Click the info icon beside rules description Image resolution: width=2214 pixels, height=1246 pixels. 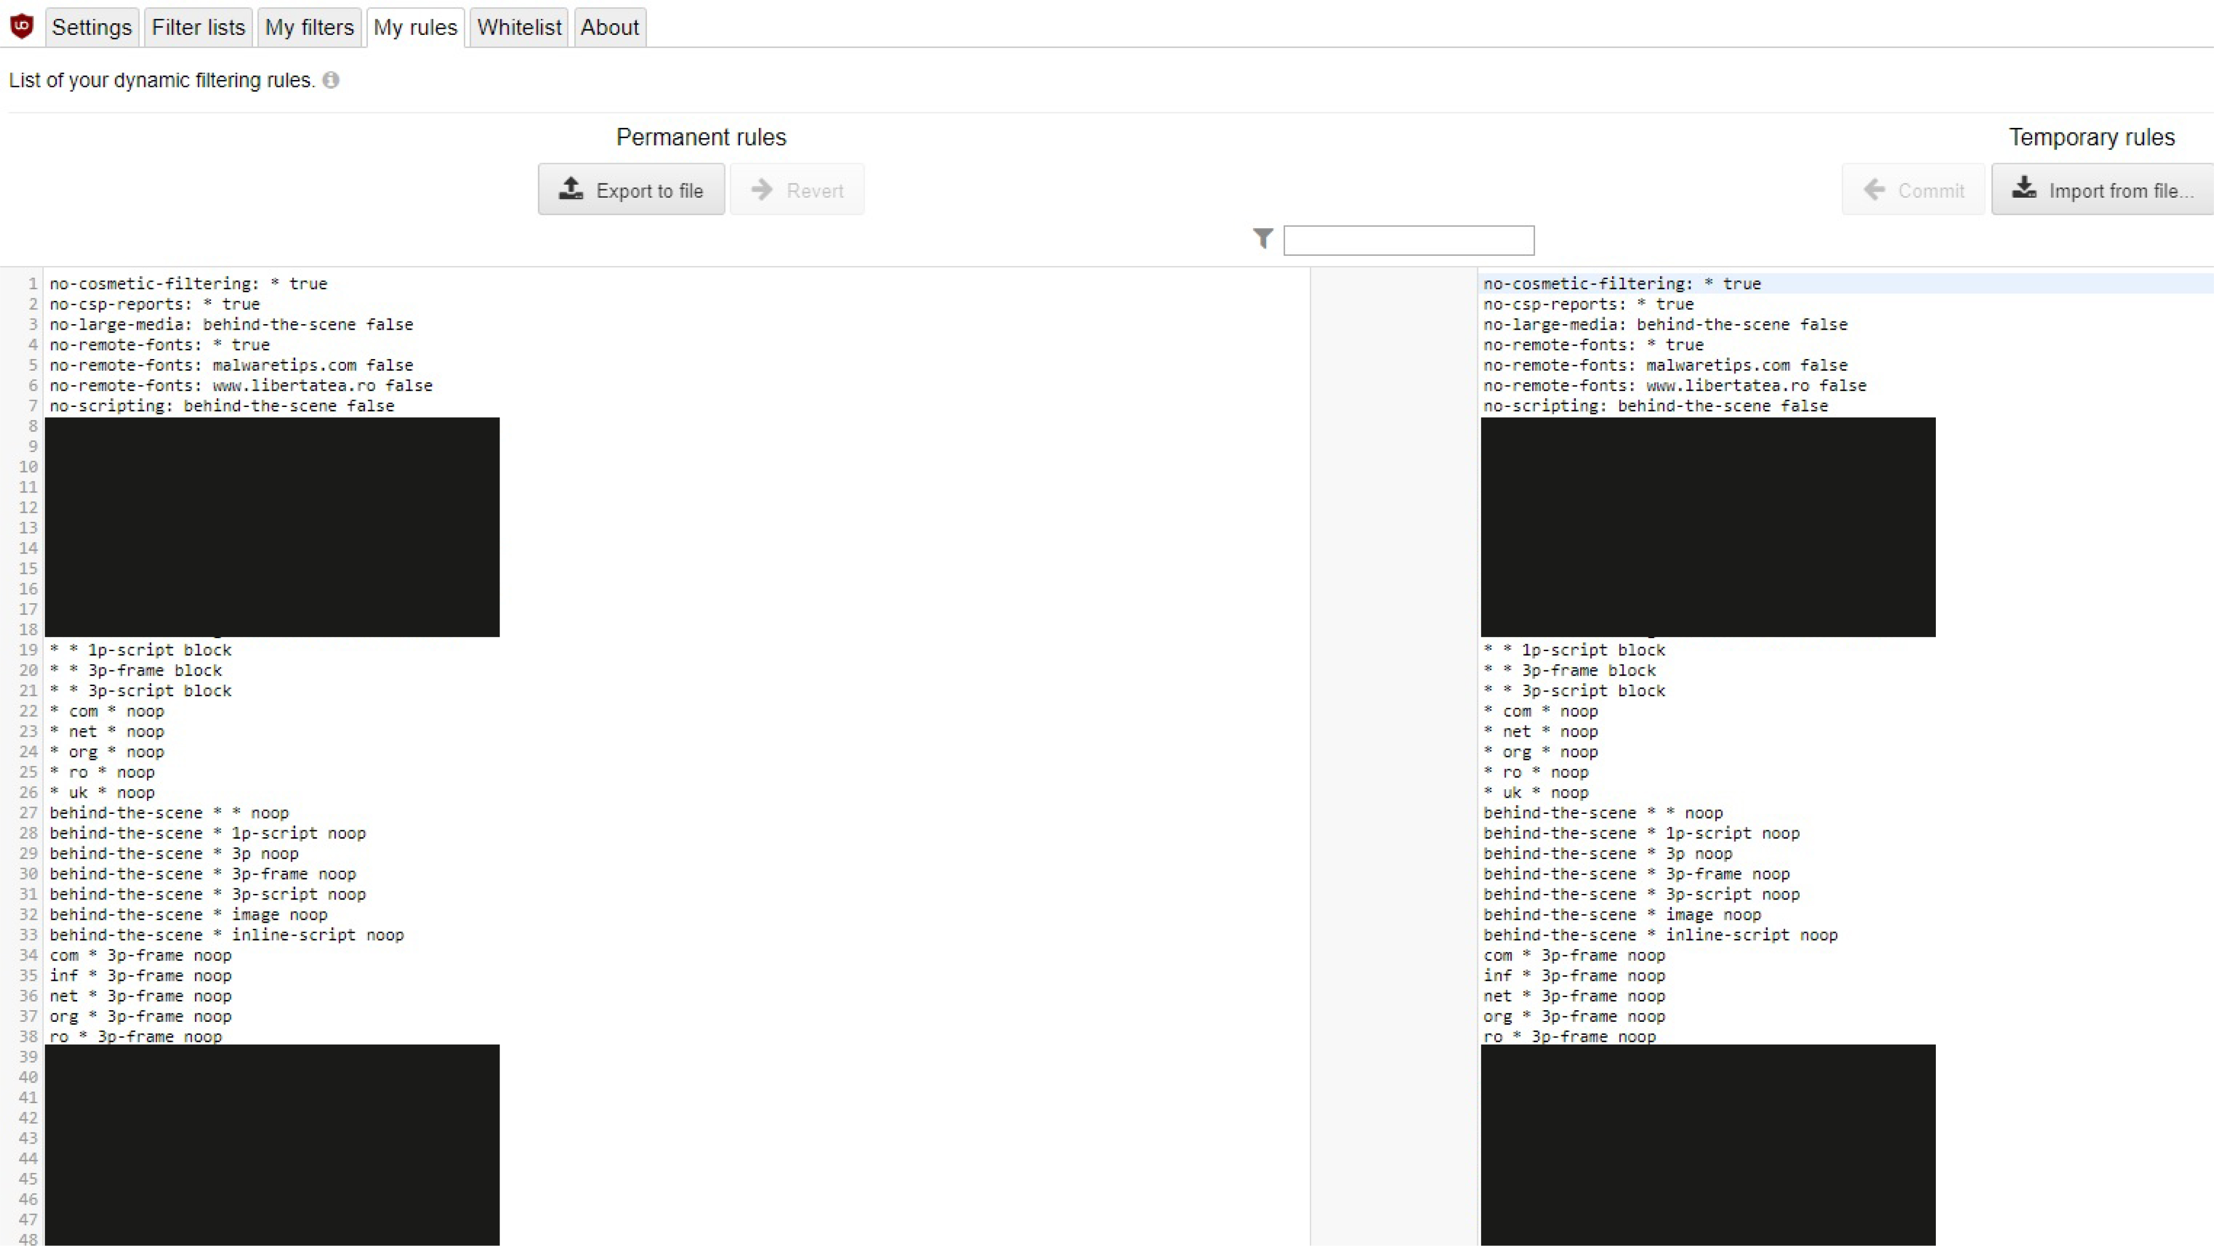[x=331, y=80]
